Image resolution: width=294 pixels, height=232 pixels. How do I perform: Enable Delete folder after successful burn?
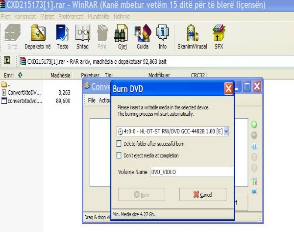[119, 144]
